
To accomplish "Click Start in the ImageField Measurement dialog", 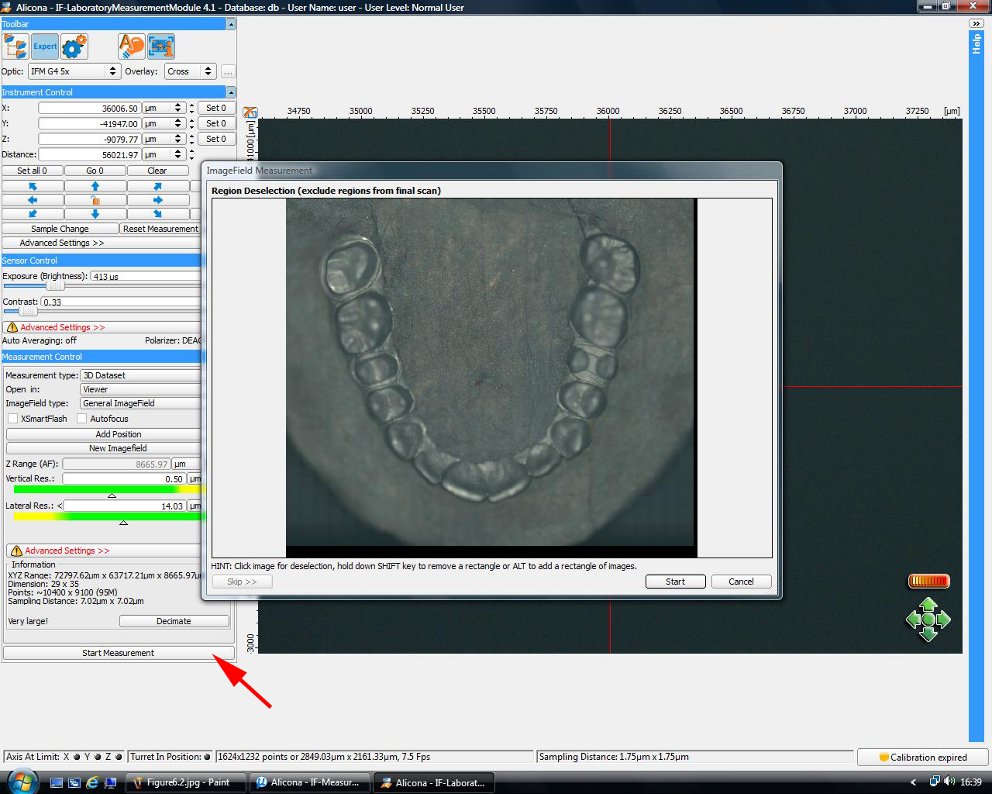I will pos(675,582).
